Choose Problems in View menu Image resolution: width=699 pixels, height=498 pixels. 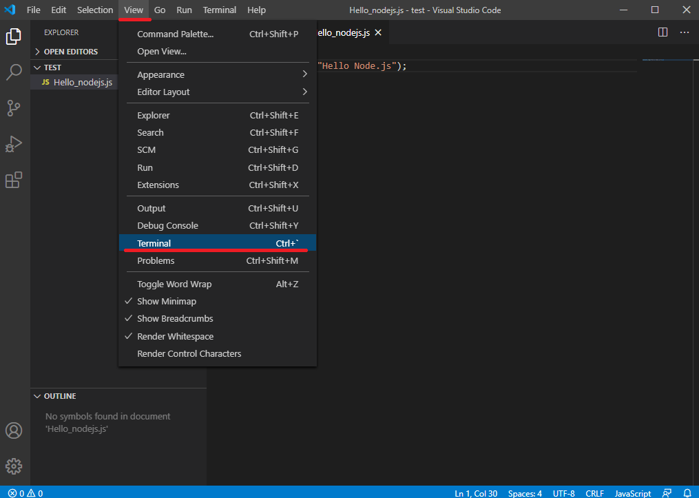coord(218,261)
